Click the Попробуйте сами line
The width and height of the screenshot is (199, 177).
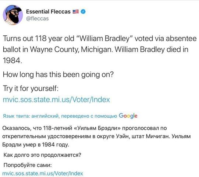[28, 165]
